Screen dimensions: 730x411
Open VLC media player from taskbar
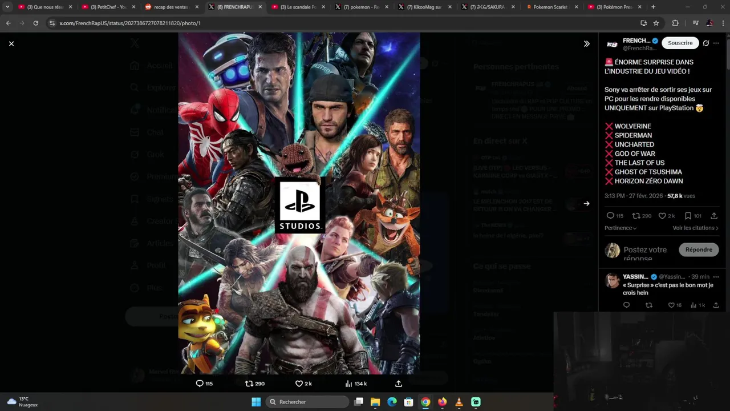click(x=459, y=402)
